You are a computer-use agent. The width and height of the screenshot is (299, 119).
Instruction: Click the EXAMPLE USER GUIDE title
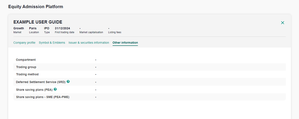click(x=38, y=22)
